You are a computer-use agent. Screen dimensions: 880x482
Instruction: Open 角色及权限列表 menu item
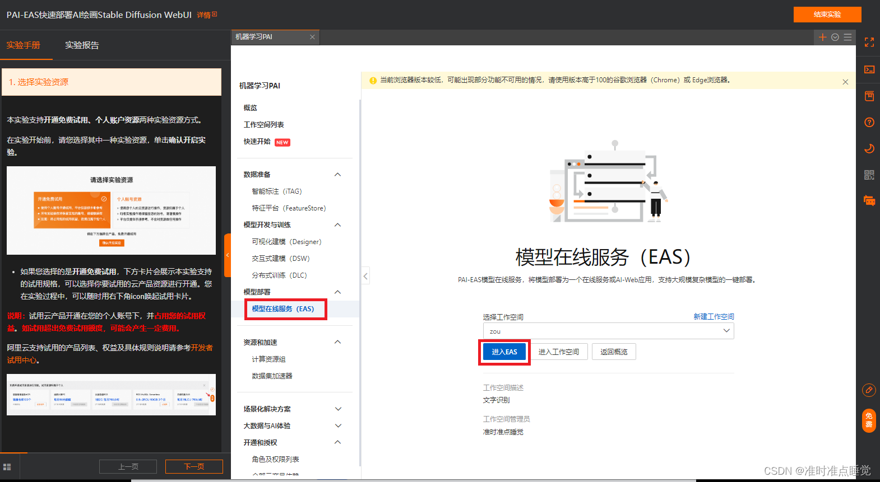pos(275,460)
